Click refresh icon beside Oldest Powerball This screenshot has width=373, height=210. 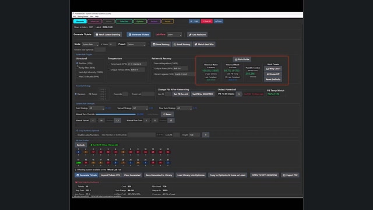pyautogui.click(x=238, y=94)
